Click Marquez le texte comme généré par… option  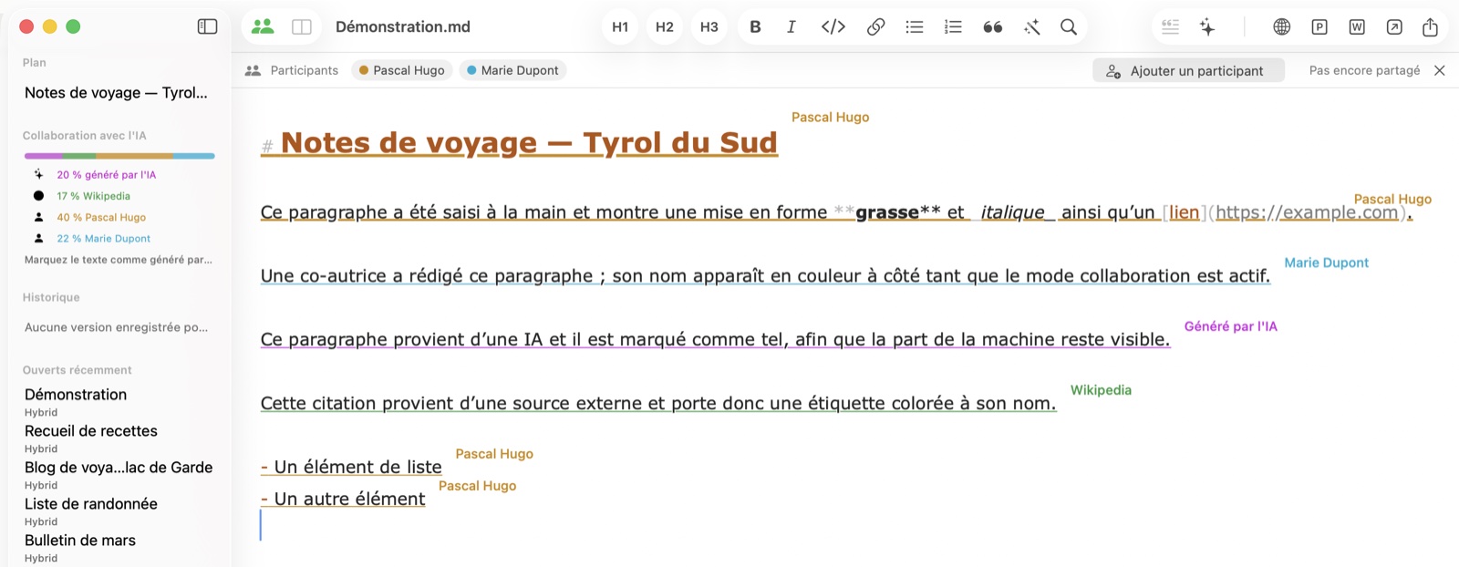click(x=119, y=260)
